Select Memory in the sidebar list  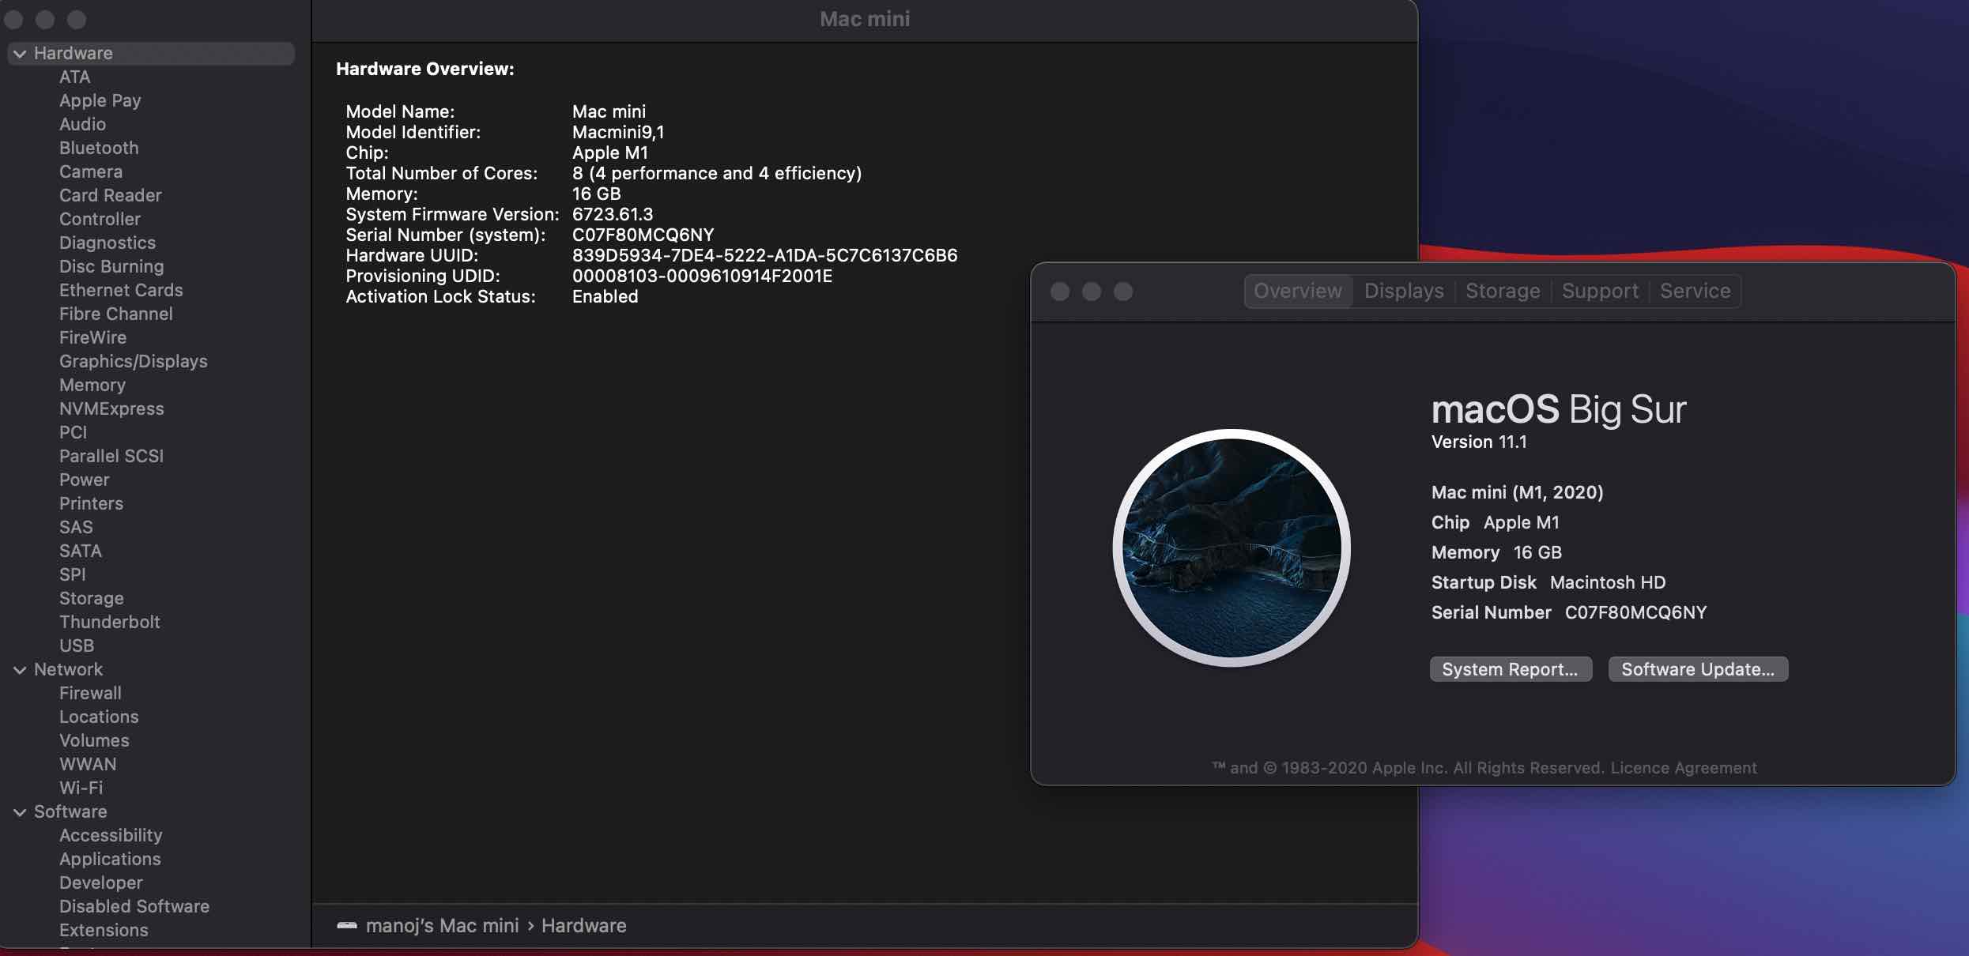[92, 385]
